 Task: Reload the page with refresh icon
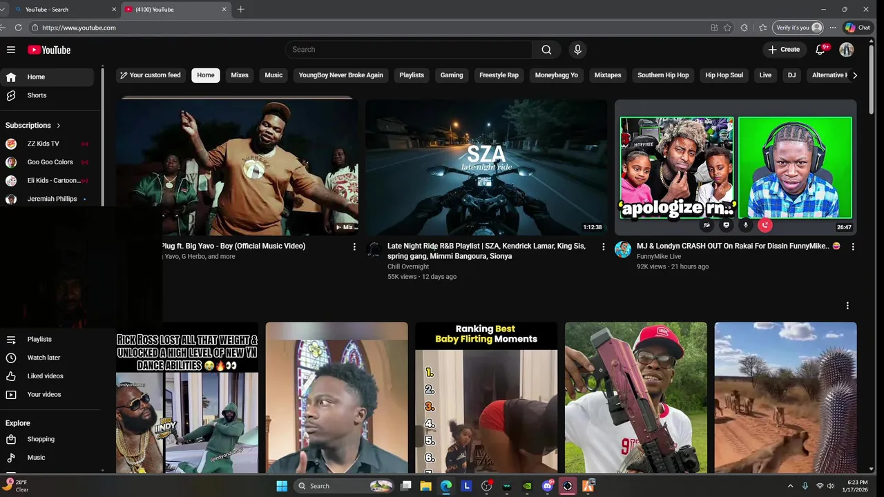[19, 28]
